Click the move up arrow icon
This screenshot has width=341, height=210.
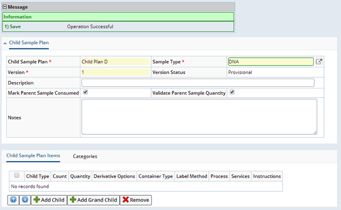pos(13,200)
